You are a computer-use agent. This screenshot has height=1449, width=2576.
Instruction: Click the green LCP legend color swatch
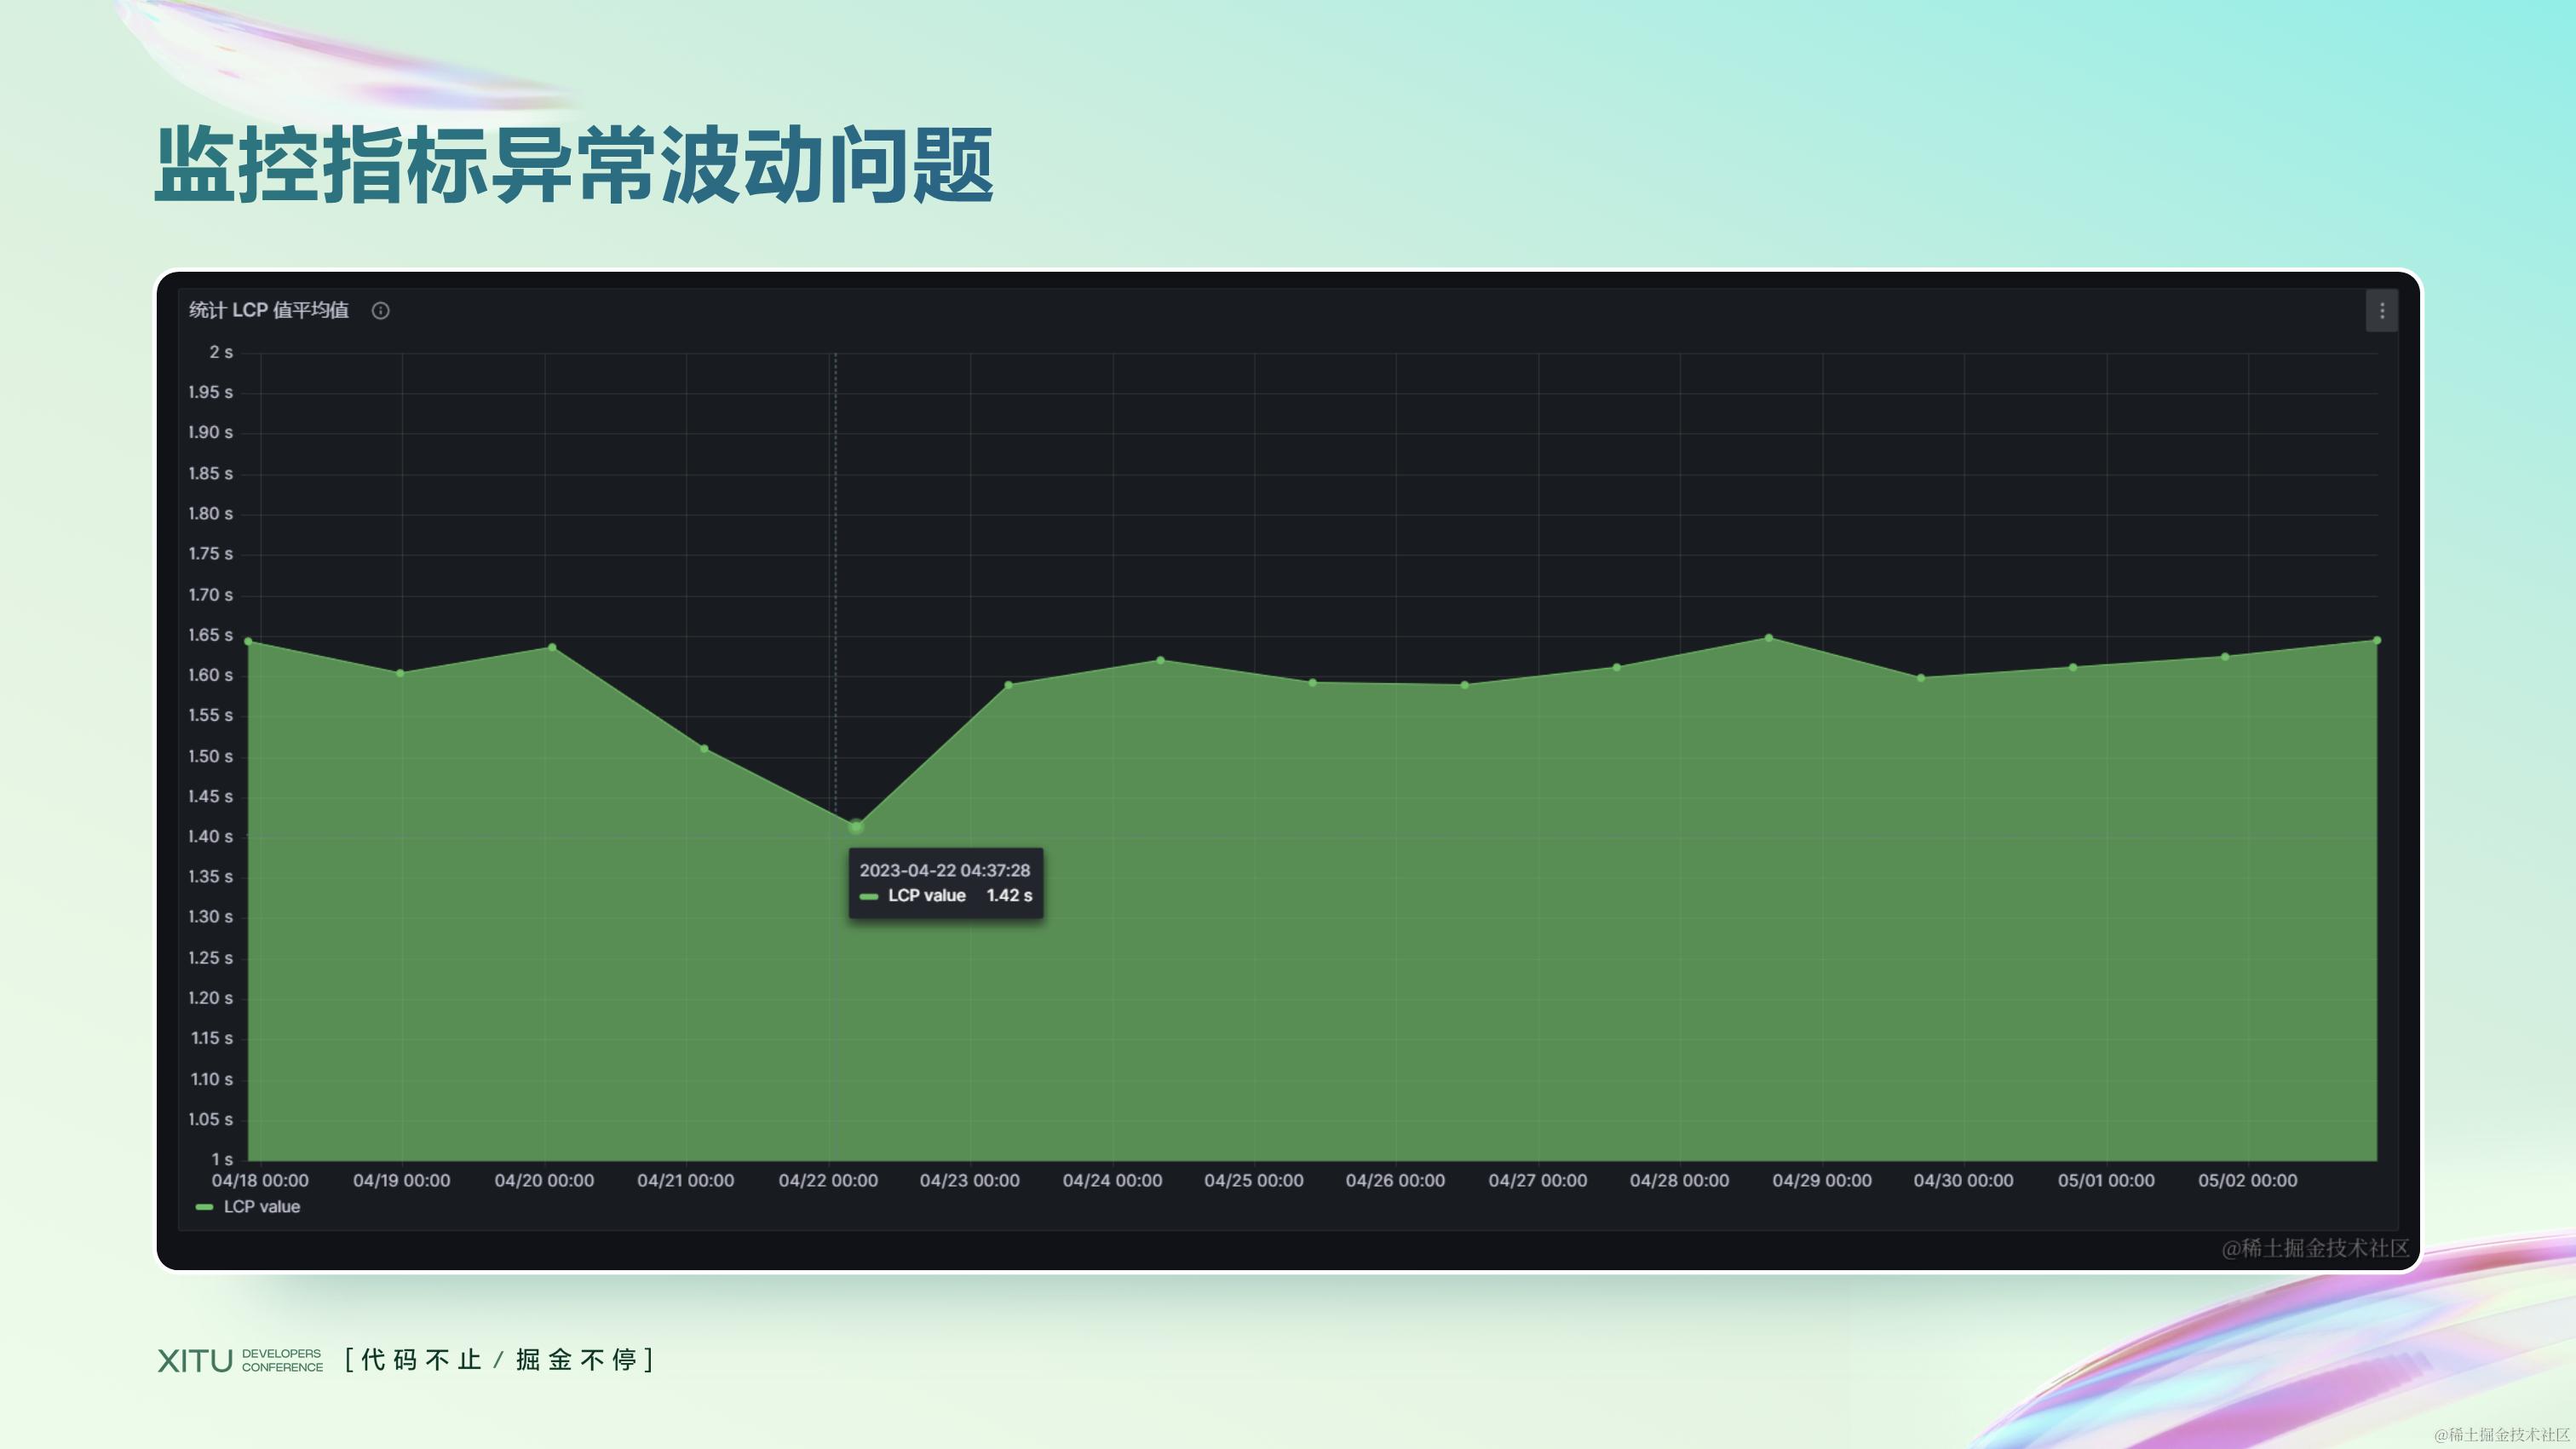click(204, 1207)
